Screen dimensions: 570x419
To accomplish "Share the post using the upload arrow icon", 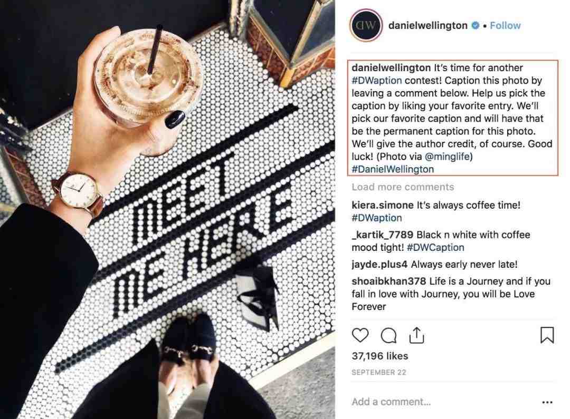I will [416, 335].
